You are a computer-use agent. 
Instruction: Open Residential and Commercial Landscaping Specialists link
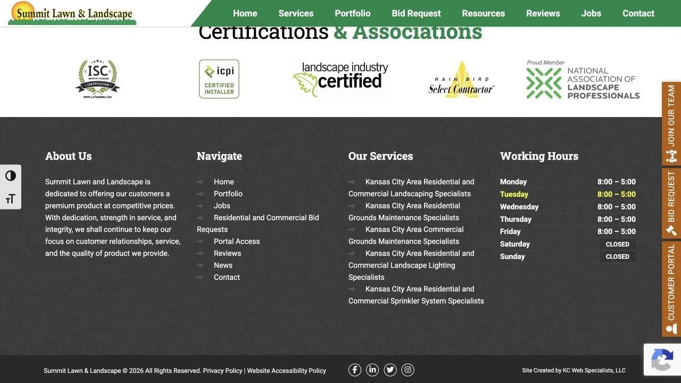(x=411, y=188)
